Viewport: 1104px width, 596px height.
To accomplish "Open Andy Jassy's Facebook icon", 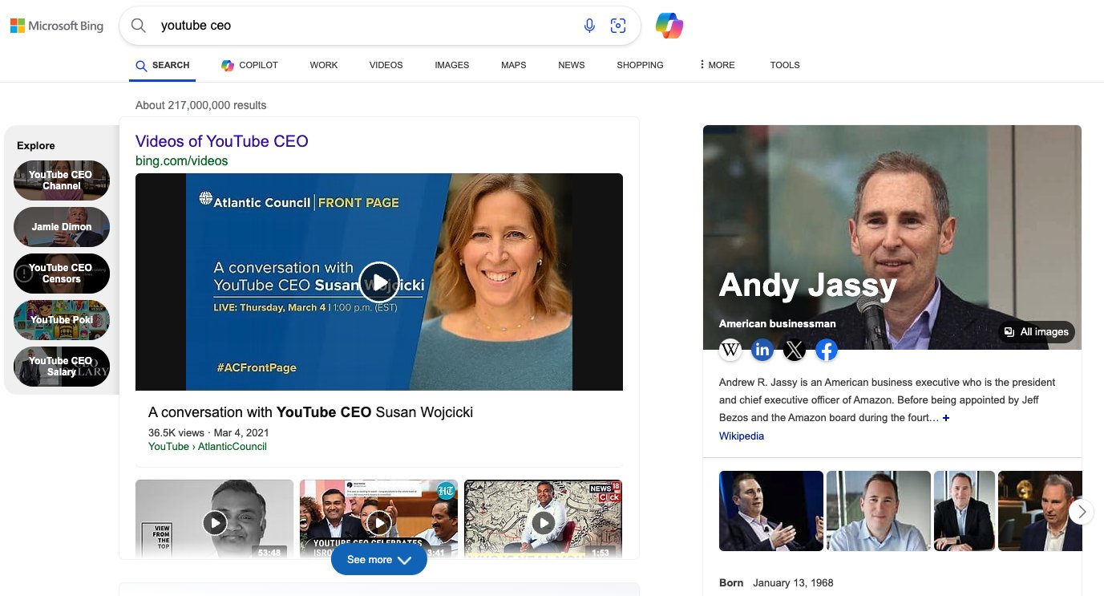I will (x=827, y=350).
